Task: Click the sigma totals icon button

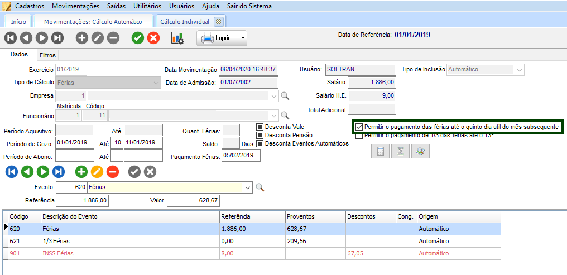Action: pyautogui.click(x=400, y=152)
